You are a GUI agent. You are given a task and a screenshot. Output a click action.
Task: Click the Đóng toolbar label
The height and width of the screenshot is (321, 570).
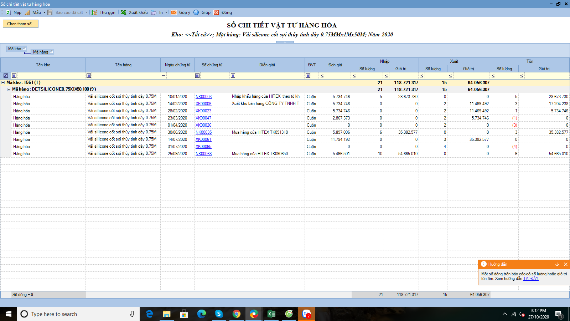[227, 12]
